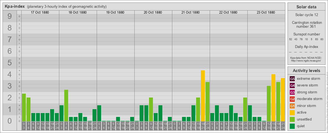Select the light green unsettled swatch
This screenshot has width=328, height=133.
tap(292, 119)
